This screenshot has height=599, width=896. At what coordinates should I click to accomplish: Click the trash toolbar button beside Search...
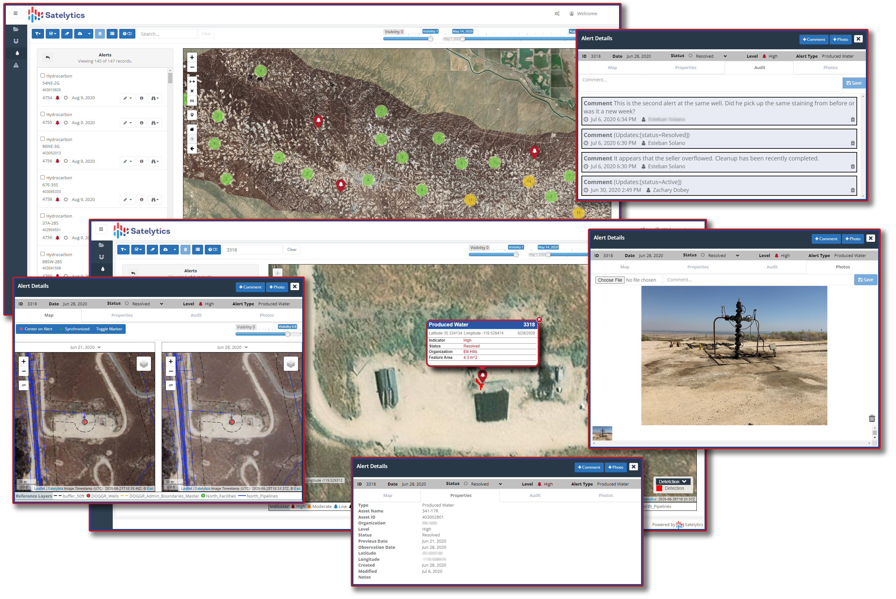coord(100,34)
